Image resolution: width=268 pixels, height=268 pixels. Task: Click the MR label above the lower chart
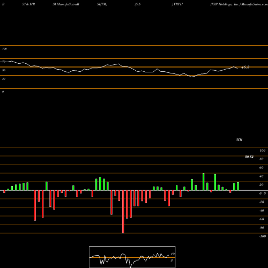click(x=239, y=139)
